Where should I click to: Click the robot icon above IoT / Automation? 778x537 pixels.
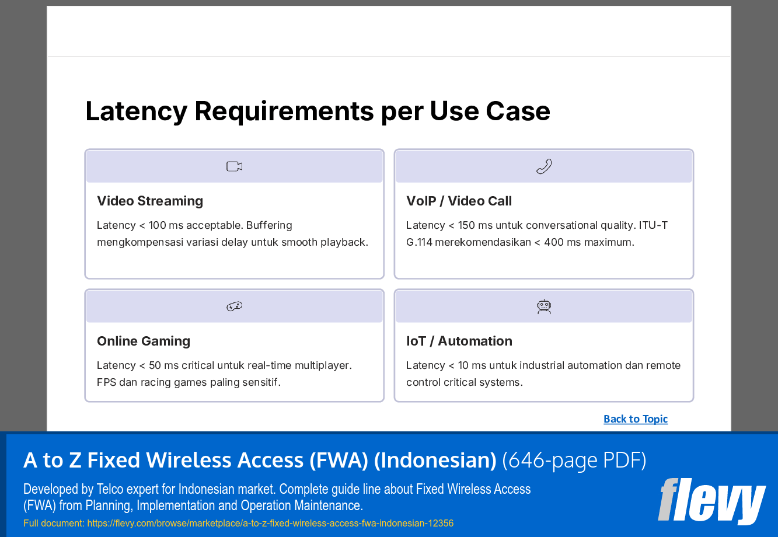pos(544,306)
